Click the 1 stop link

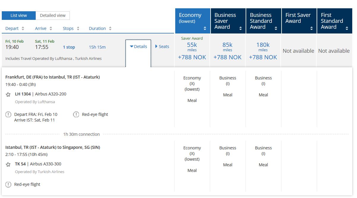[x=69, y=47]
